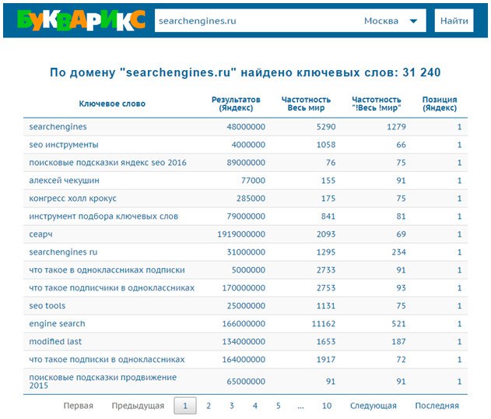Screen dimensions: 491x419
Task: Click frequency value 11162
Action: [x=324, y=324]
